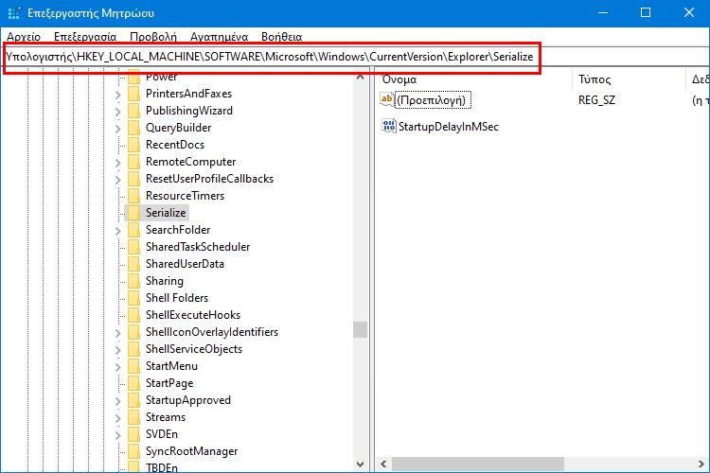The width and height of the screenshot is (710, 473).
Task: Select the SVDEn folder icon
Action: (x=133, y=434)
